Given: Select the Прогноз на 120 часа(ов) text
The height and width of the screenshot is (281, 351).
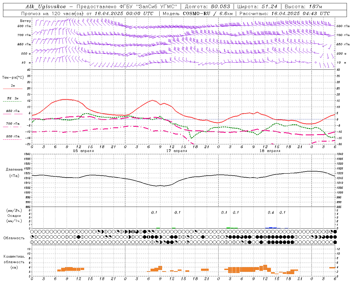Looking at the screenshot, I should [x=53, y=13].
